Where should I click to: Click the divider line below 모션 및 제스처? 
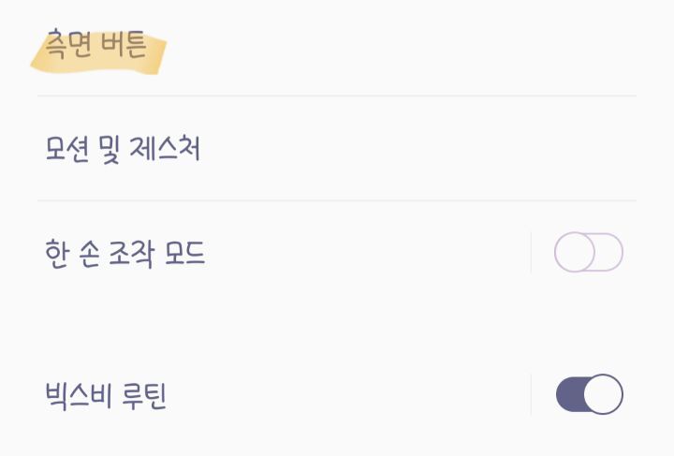click(x=337, y=200)
